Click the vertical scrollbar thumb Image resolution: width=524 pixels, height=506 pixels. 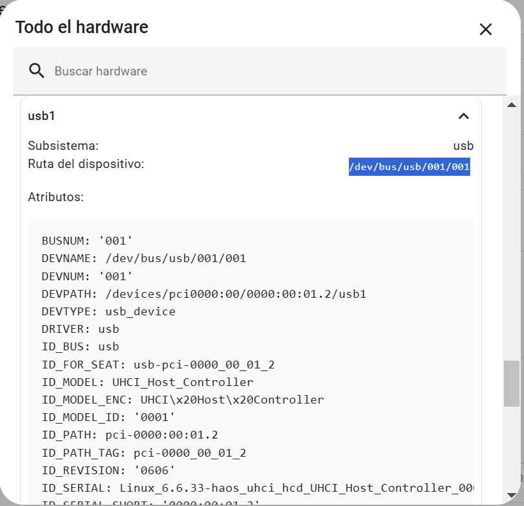pyautogui.click(x=512, y=383)
